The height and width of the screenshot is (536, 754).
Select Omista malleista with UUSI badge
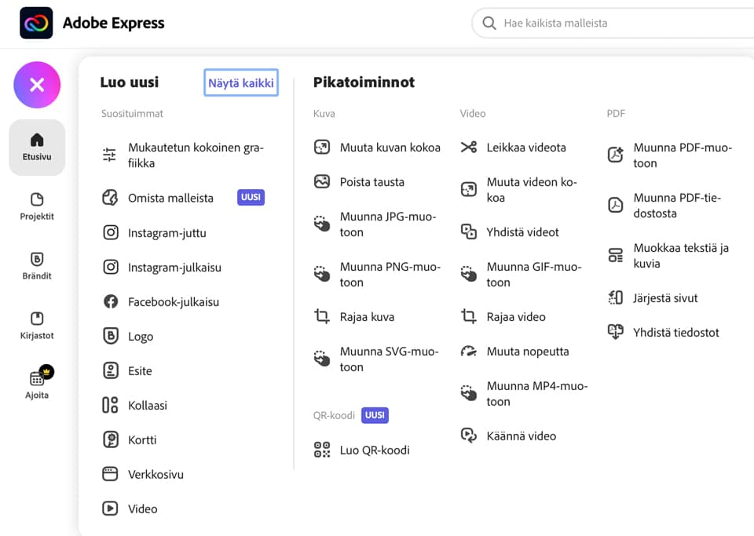point(170,198)
